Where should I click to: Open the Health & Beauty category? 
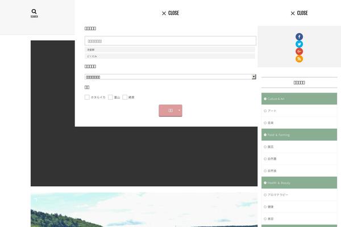click(x=299, y=183)
